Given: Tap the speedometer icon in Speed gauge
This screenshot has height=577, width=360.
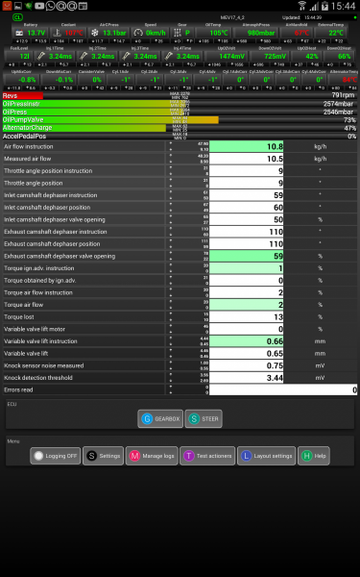Looking at the screenshot, I should pyautogui.click(x=138, y=33).
